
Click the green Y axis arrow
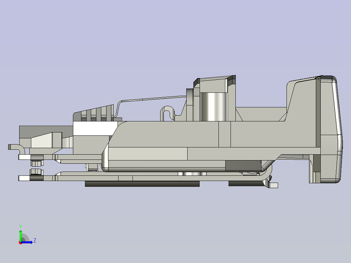click(x=21, y=234)
